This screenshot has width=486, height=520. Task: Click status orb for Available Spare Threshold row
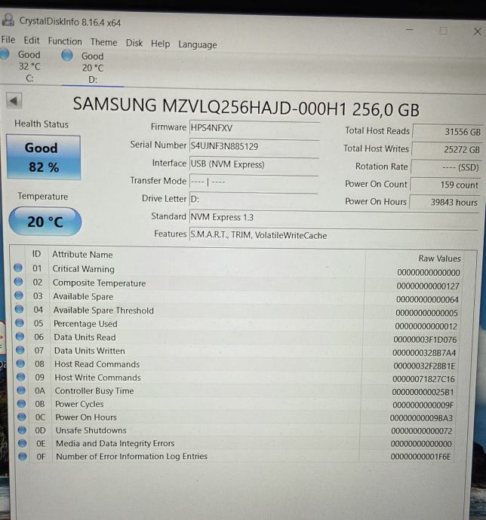click(x=19, y=309)
